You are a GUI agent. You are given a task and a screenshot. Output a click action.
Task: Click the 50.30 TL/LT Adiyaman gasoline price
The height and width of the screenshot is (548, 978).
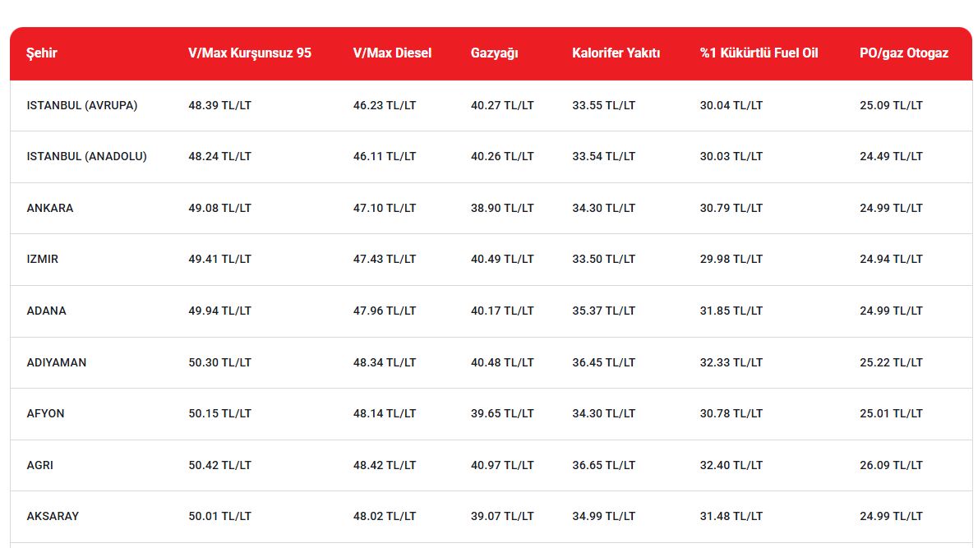pos(219,362)
